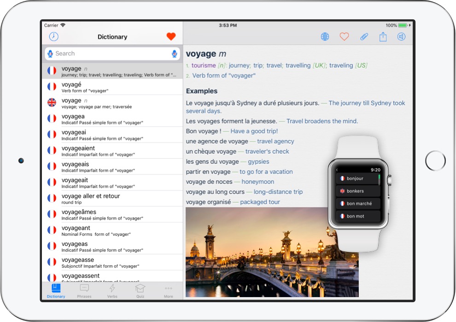Open the "tourisme" synonym link

[x=204, y=66]
